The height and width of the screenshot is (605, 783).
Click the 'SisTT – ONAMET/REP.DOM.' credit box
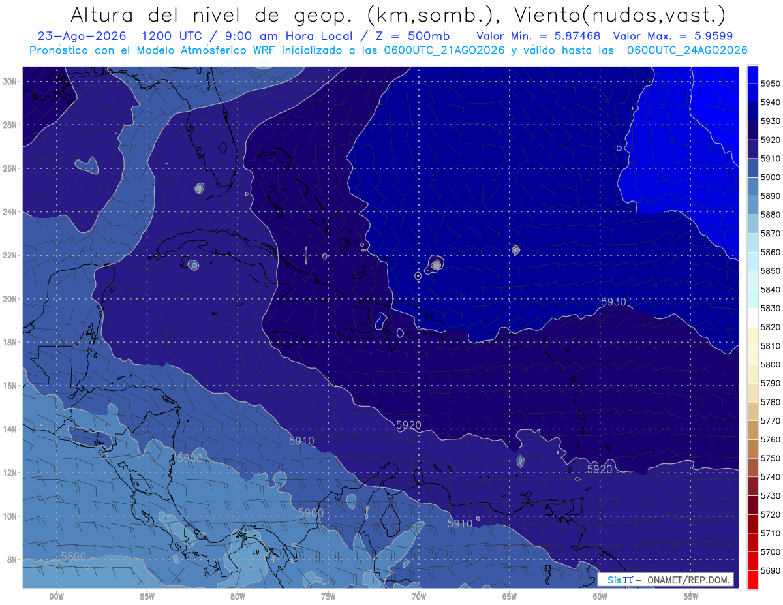666,580
